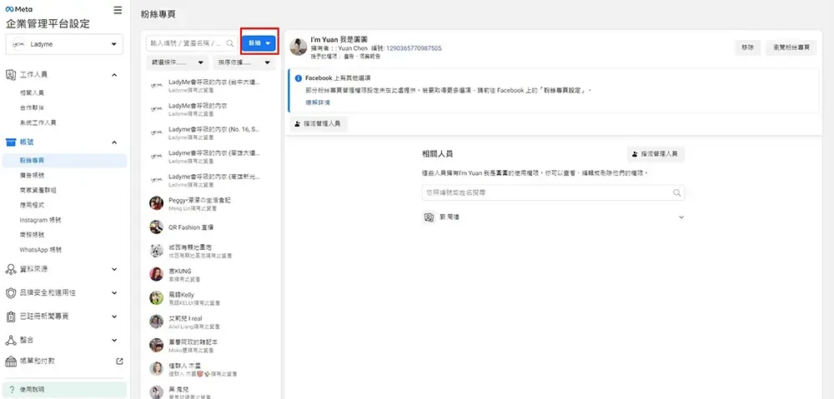Collapse the 帳號 section chevron
Screen dimensions: 834x399
click(114, 142)
